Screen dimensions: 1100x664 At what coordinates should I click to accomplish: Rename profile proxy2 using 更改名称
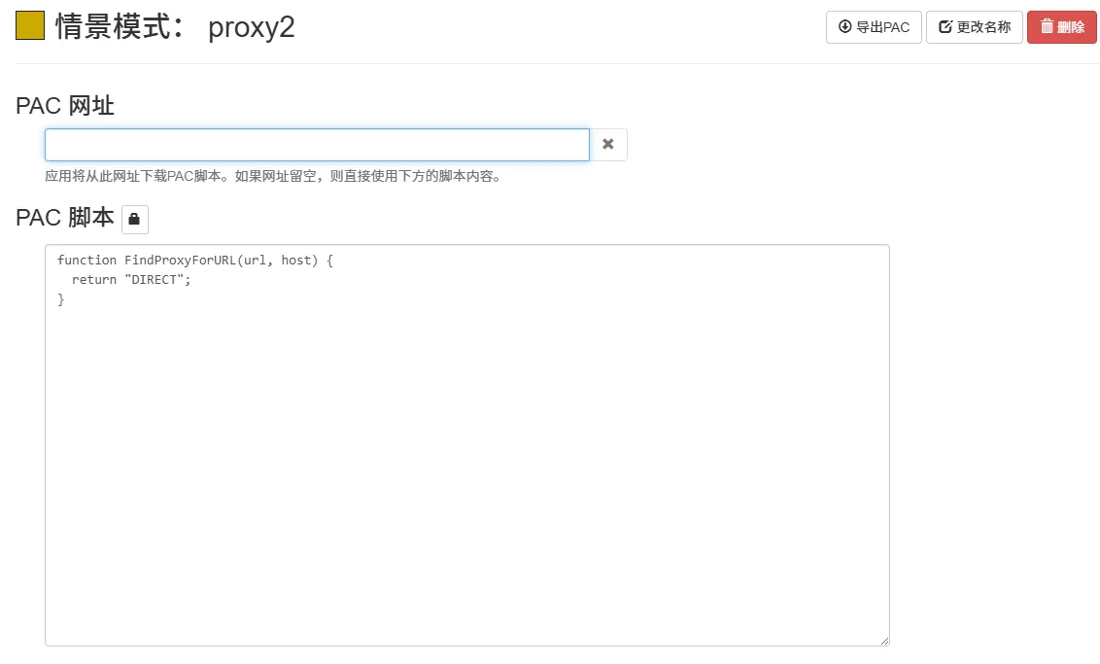coord(974,27)
